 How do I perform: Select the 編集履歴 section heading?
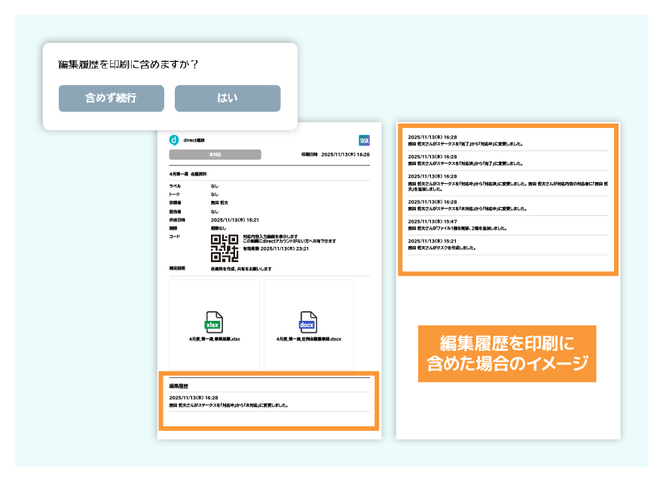point(179,385)
